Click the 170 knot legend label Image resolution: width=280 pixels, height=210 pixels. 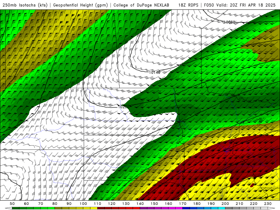(x=182, y=204)
